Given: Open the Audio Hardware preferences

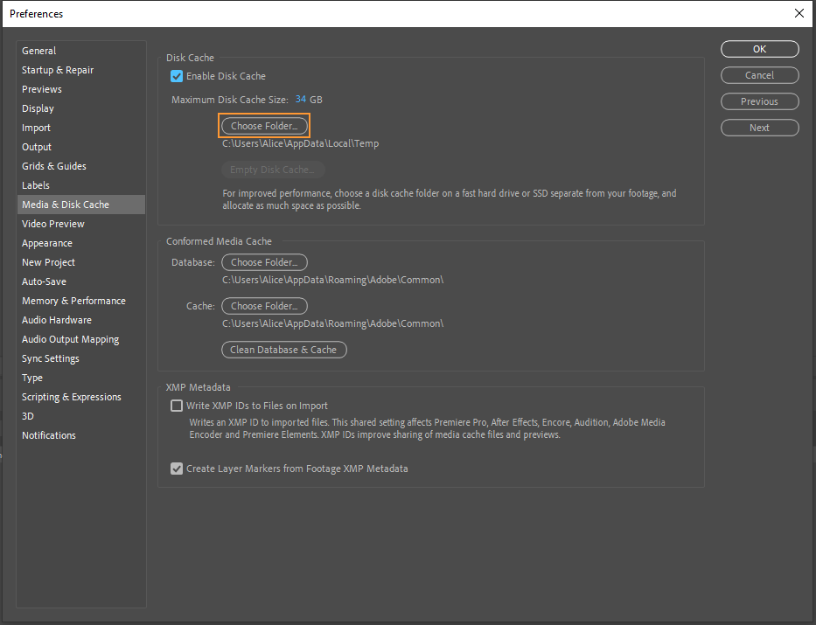Looking at the screenshot, I should [57, 320].
